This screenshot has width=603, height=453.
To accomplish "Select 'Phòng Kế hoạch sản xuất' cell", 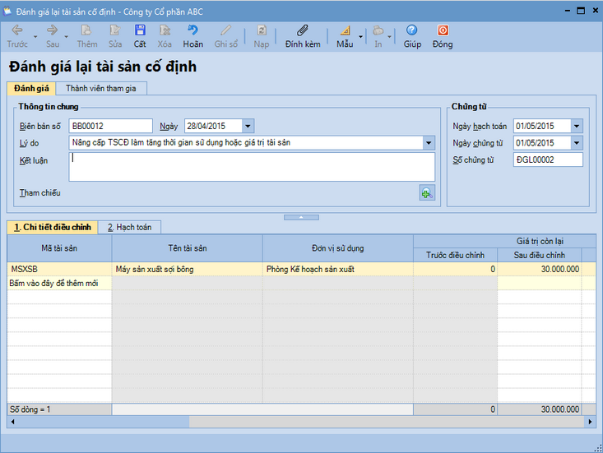I will (x=338, y=269).
